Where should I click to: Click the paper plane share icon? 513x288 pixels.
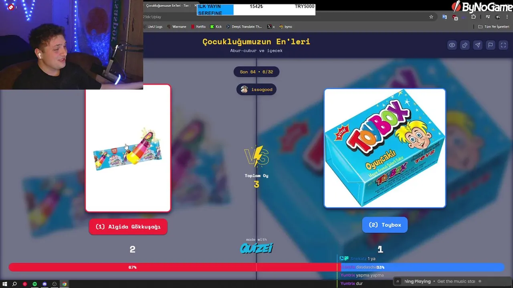click(x=477, y=45)
